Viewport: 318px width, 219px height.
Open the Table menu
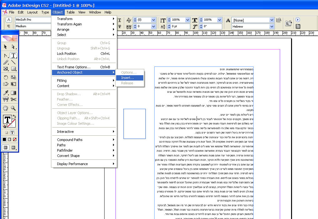click(x=70, y=12)
